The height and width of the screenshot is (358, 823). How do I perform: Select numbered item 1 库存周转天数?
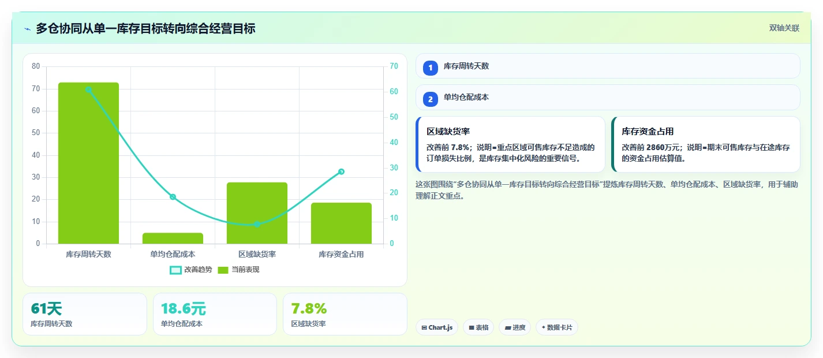[608, 66]
